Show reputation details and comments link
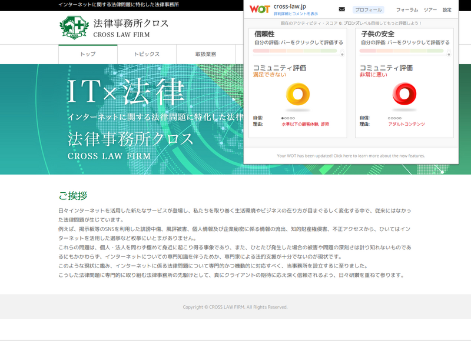This screenshot has width=471, height=341. point(296,14)
